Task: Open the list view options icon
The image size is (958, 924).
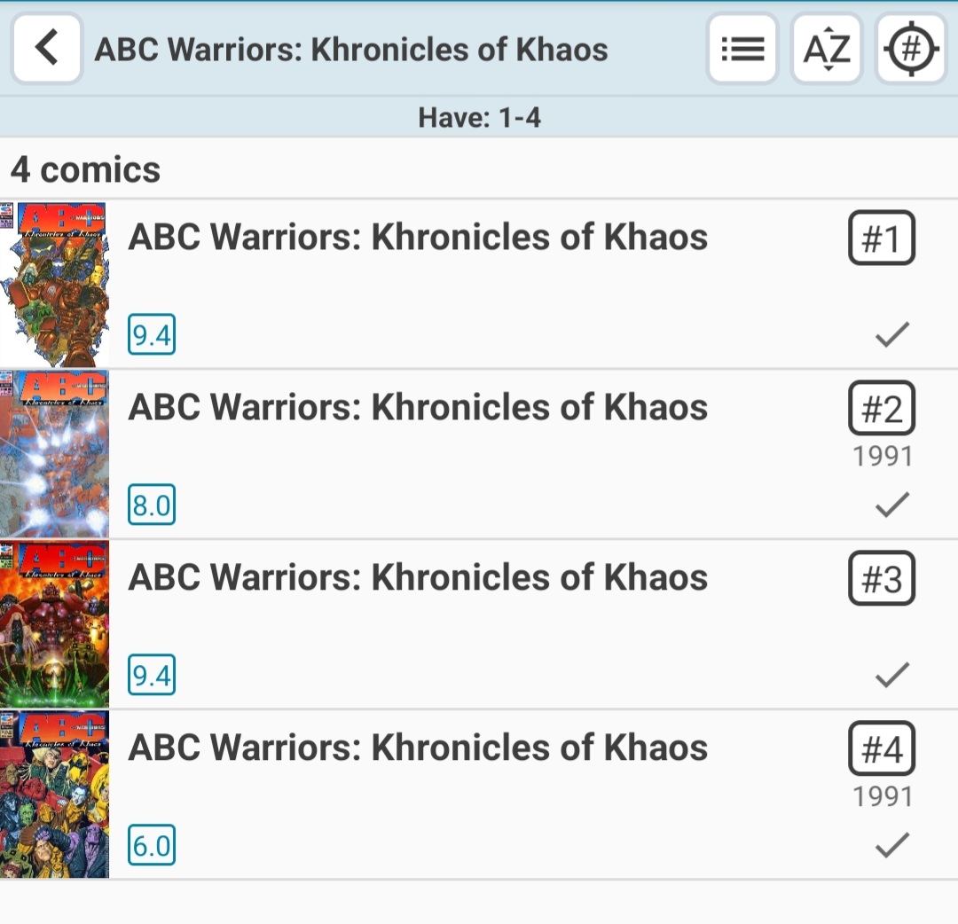Action: 742,49
